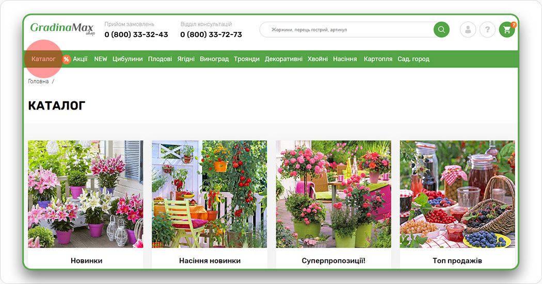This screenshot has height=284, width=542.
Task: Click the question mark help icon
Action: pyautogui.click(x=487, y=29)
